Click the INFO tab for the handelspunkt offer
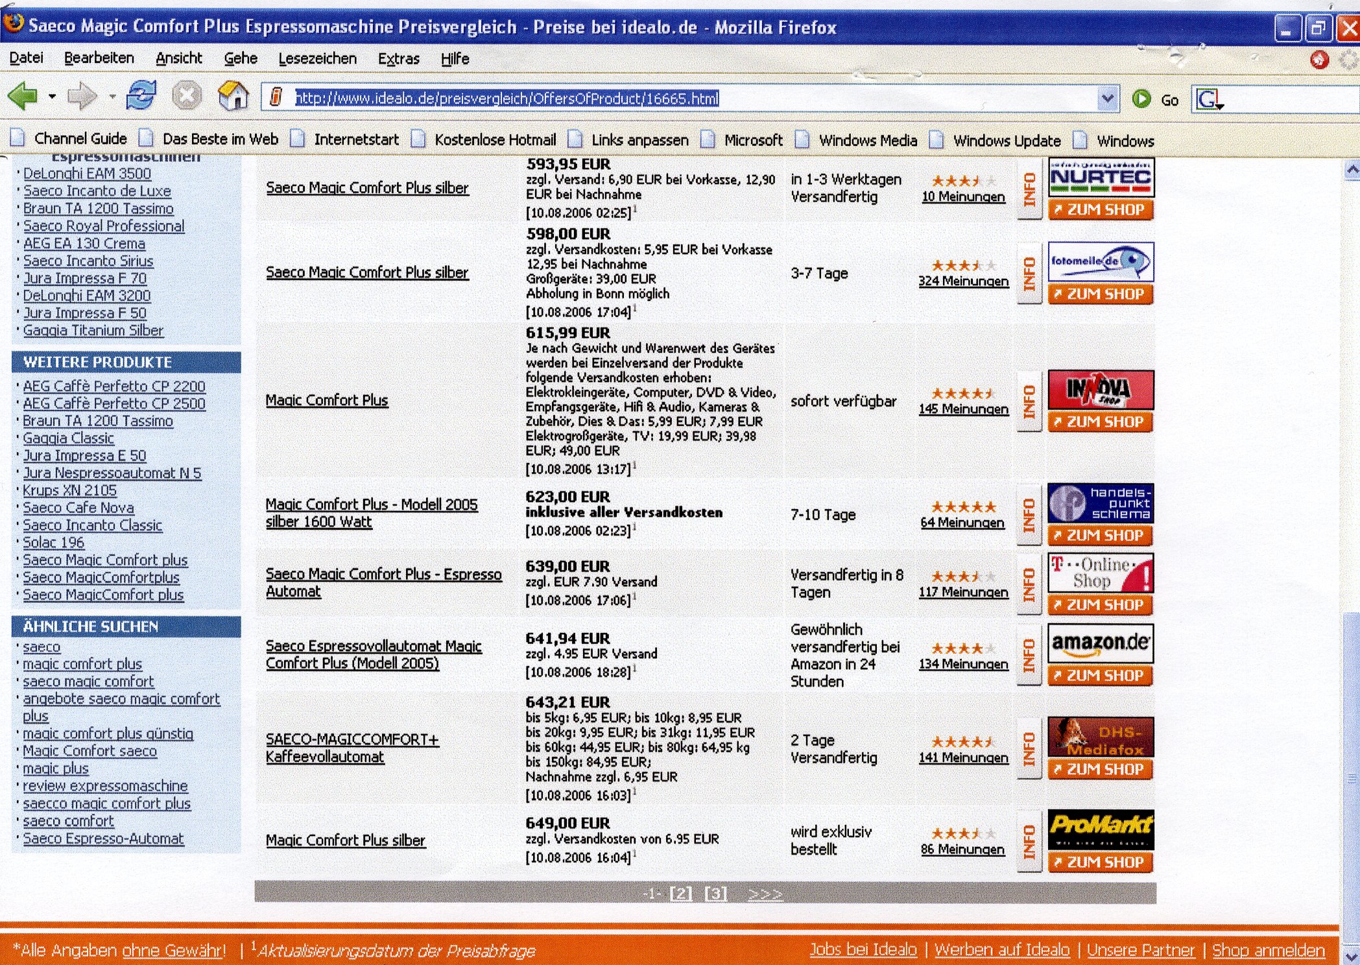This screenshot has height=965, width=1360. (1029, 515)
